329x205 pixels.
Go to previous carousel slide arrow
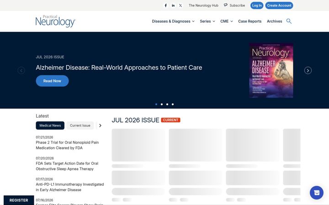coord(21,71)
